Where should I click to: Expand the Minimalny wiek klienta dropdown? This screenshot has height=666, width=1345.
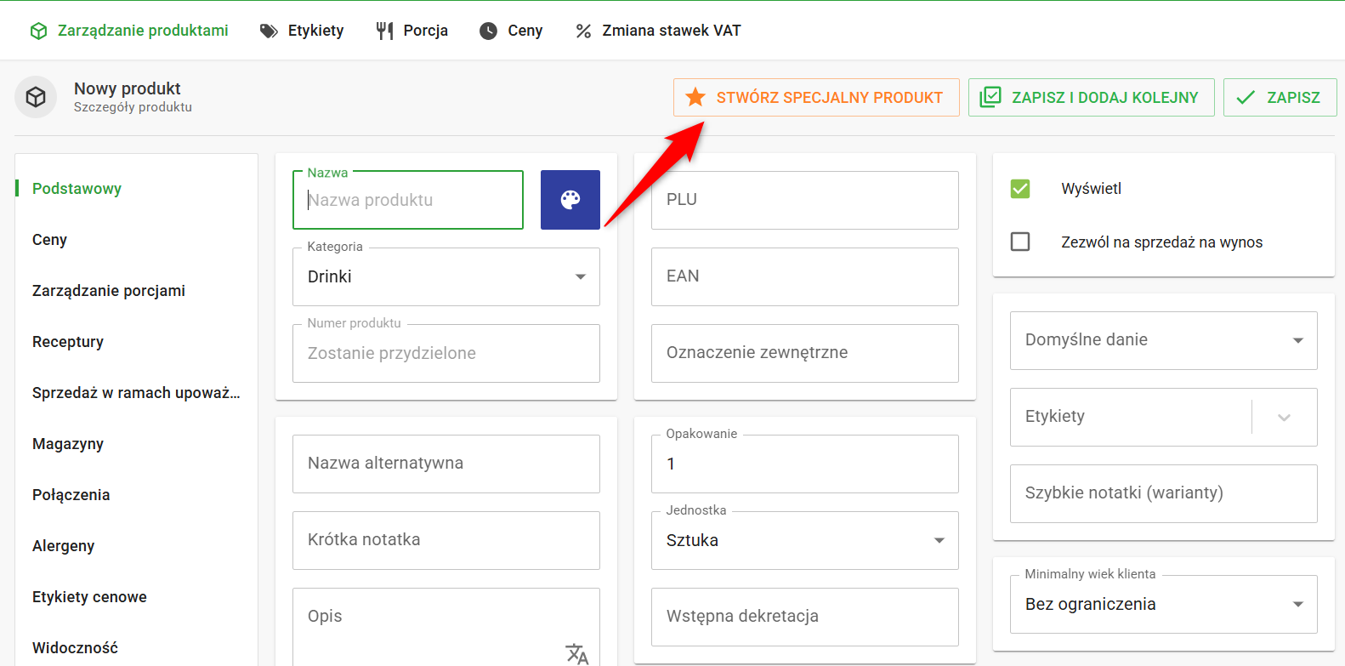(1163, 604)
